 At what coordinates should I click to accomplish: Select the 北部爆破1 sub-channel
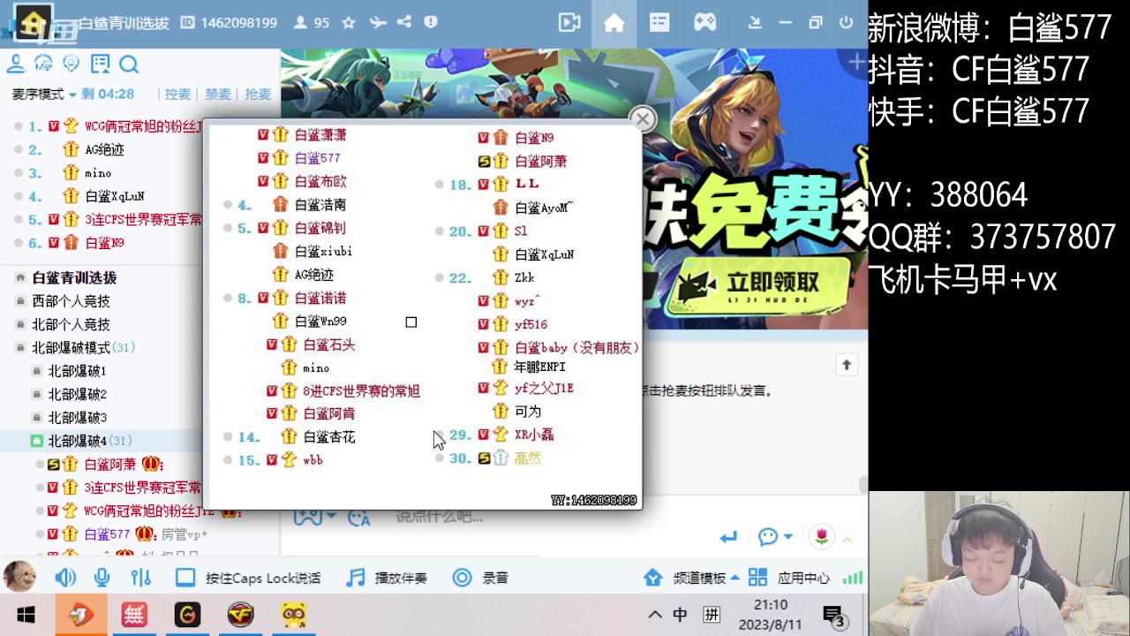pyautogui.click(x=77, y=371)
